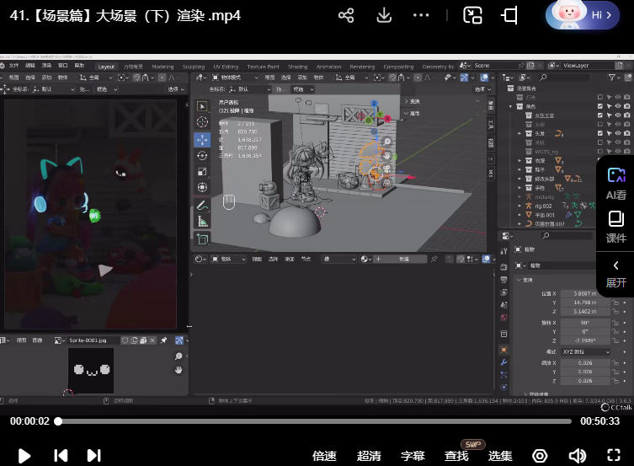634x466 pixels.
Task: Open the three-dots more options menu
Action: (x=422, y=15)
